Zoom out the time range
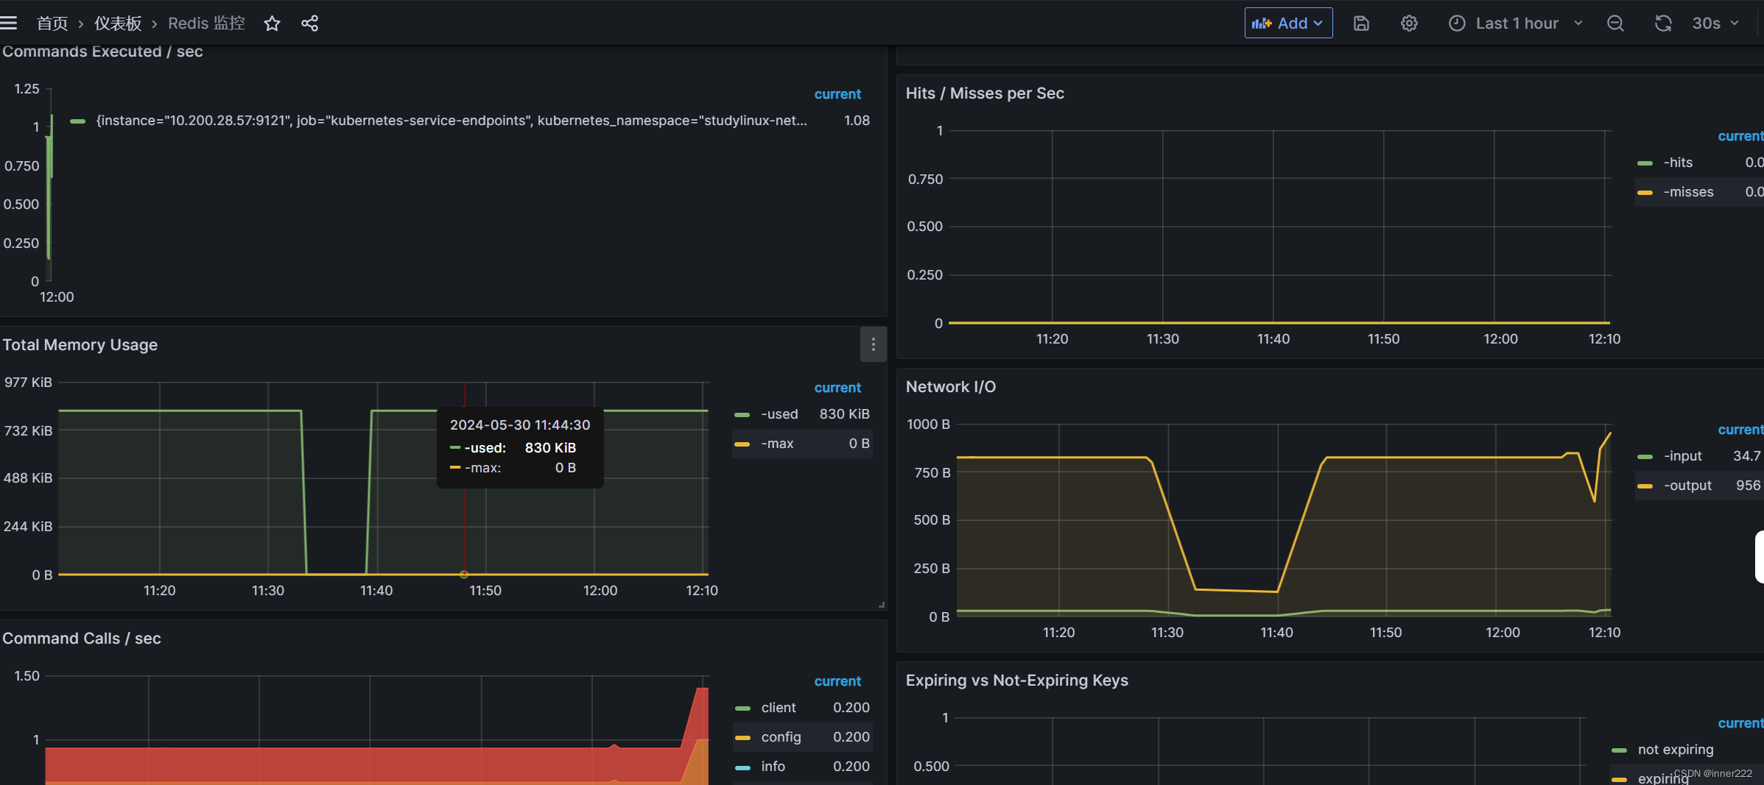 tap(1615, 24)
